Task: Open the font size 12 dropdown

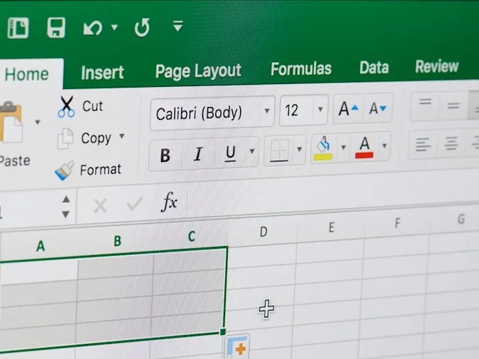Action: point(320,110)
